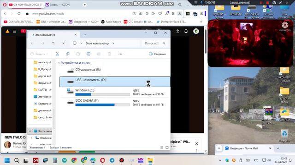Screen dimensions: 295x165
Task: Open the DNS интернет магазин bookmark
Action: click(51, 22)
